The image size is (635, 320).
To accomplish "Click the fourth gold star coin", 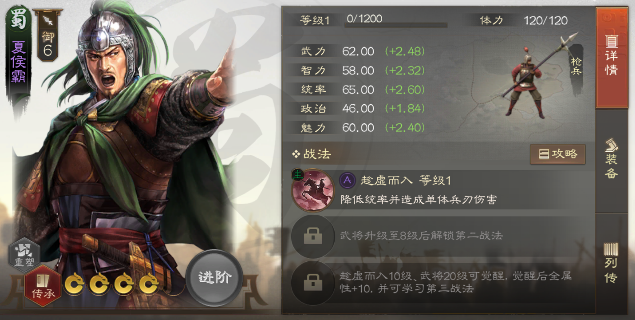I will pos(149,284).
